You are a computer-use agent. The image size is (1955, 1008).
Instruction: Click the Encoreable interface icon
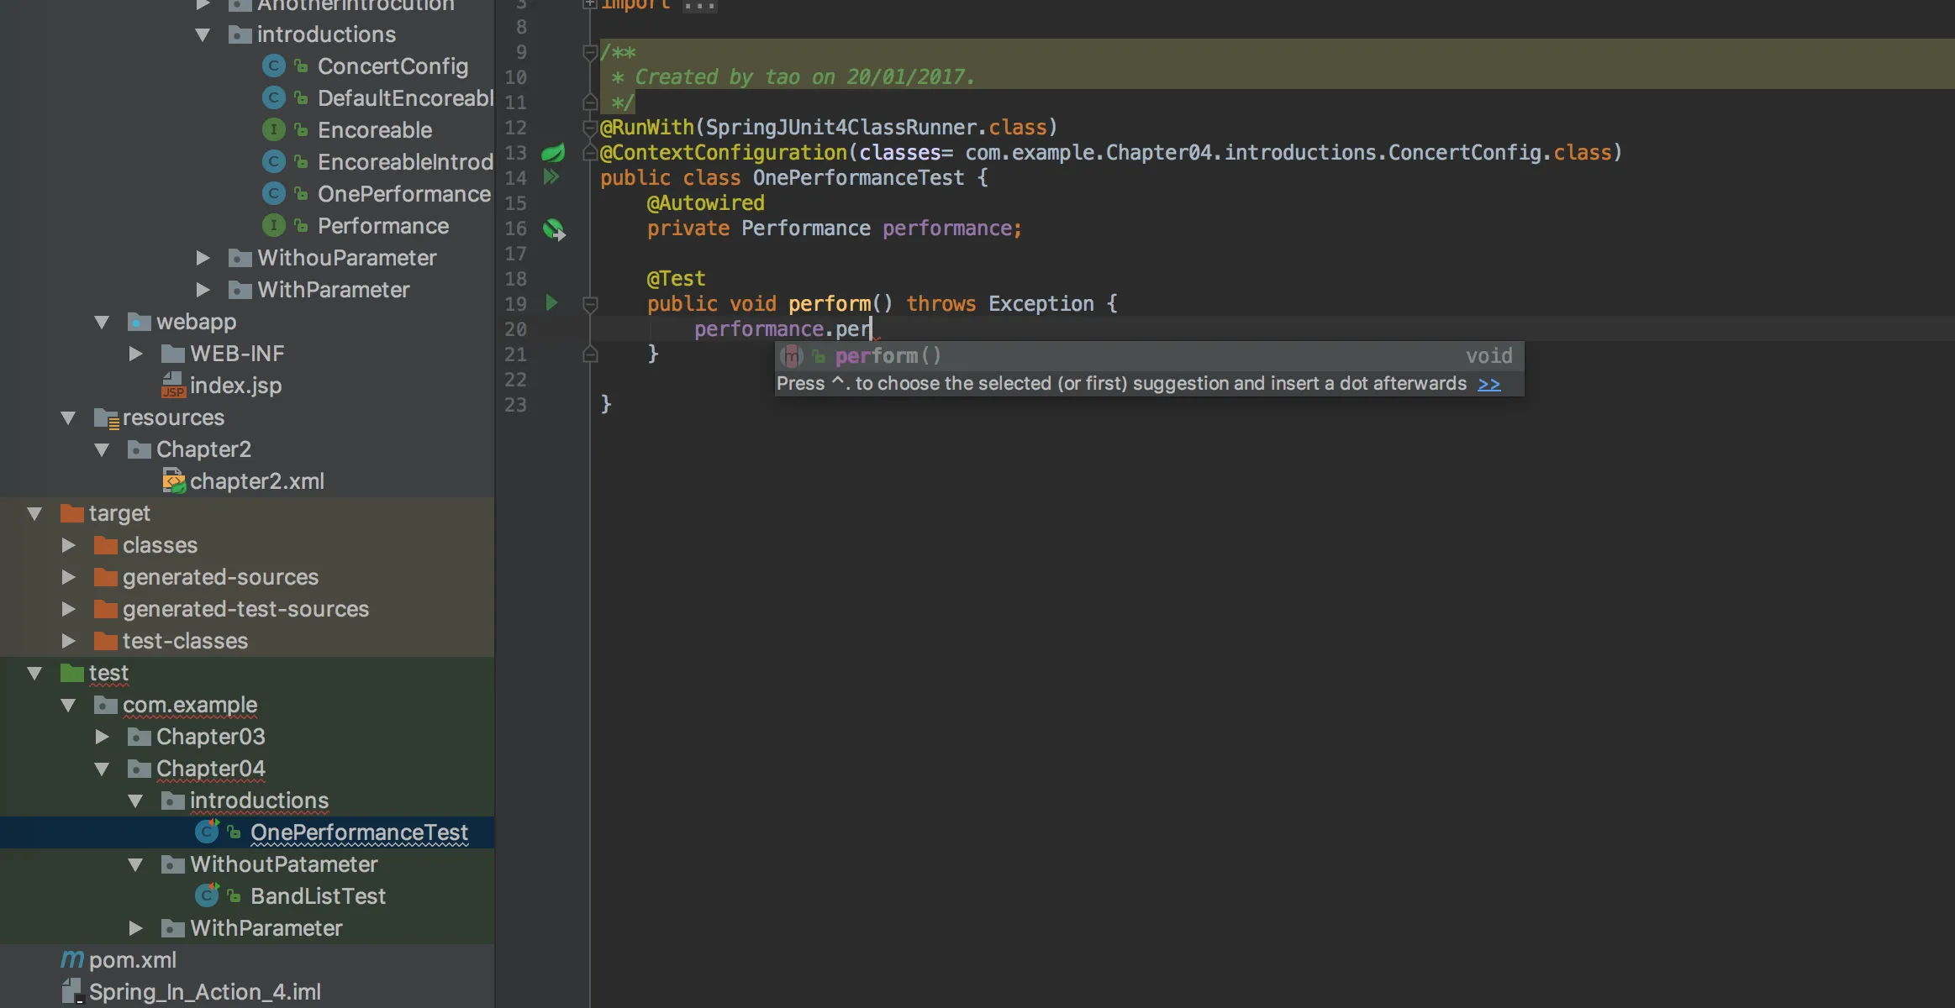point(273,130)
